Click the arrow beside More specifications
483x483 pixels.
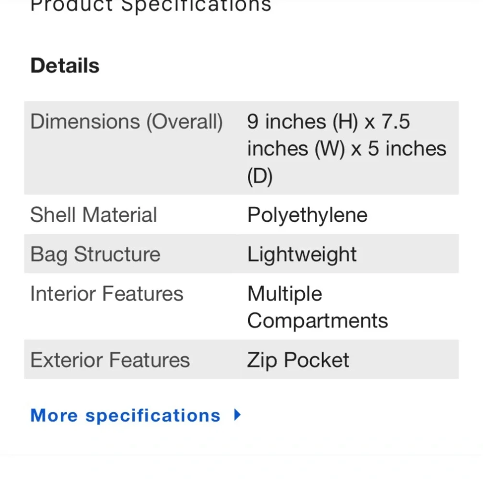pyautogui.click(x=237, y=415)
